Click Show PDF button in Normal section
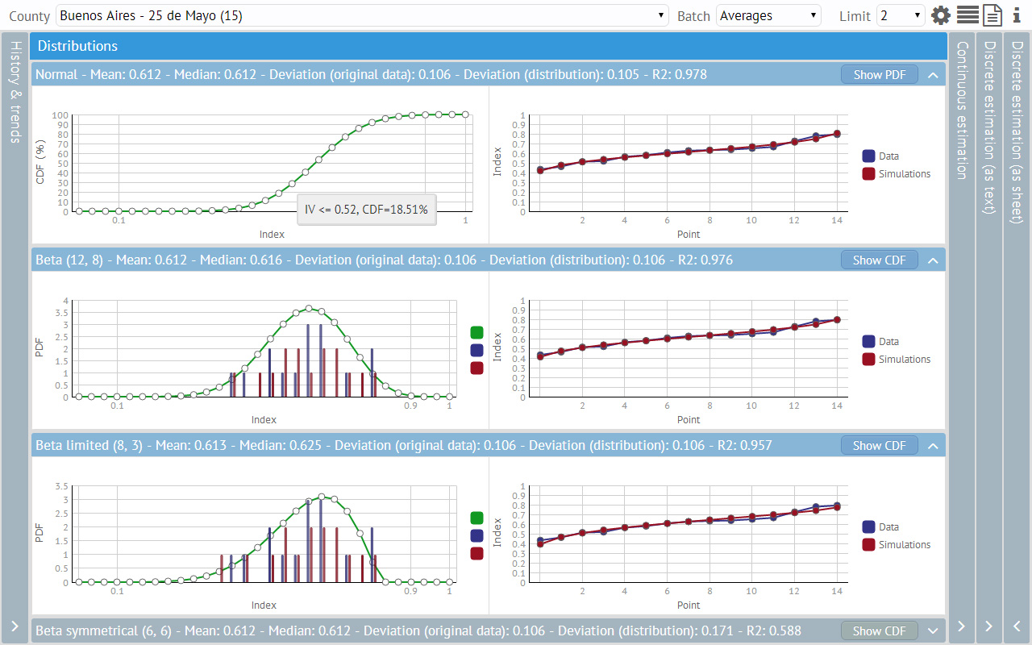This screenshot has width=1032, height=645. [x=880, y=74]
